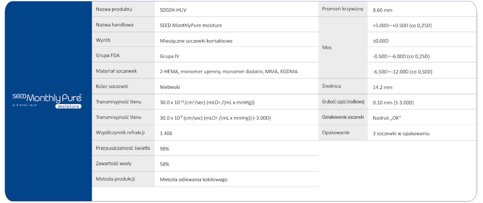Select the diameter value '14.2 mm'
Viewport: 483px width, 203px height.
pyautogui.click(x=382, y=87)
